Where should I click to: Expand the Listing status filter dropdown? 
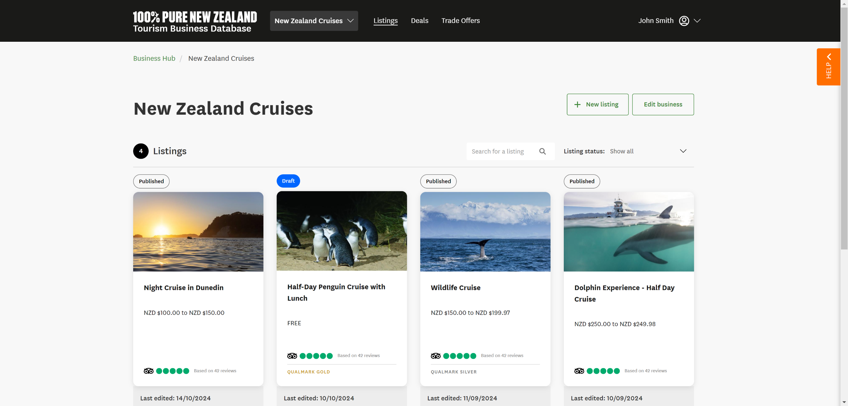click(683, 151)
